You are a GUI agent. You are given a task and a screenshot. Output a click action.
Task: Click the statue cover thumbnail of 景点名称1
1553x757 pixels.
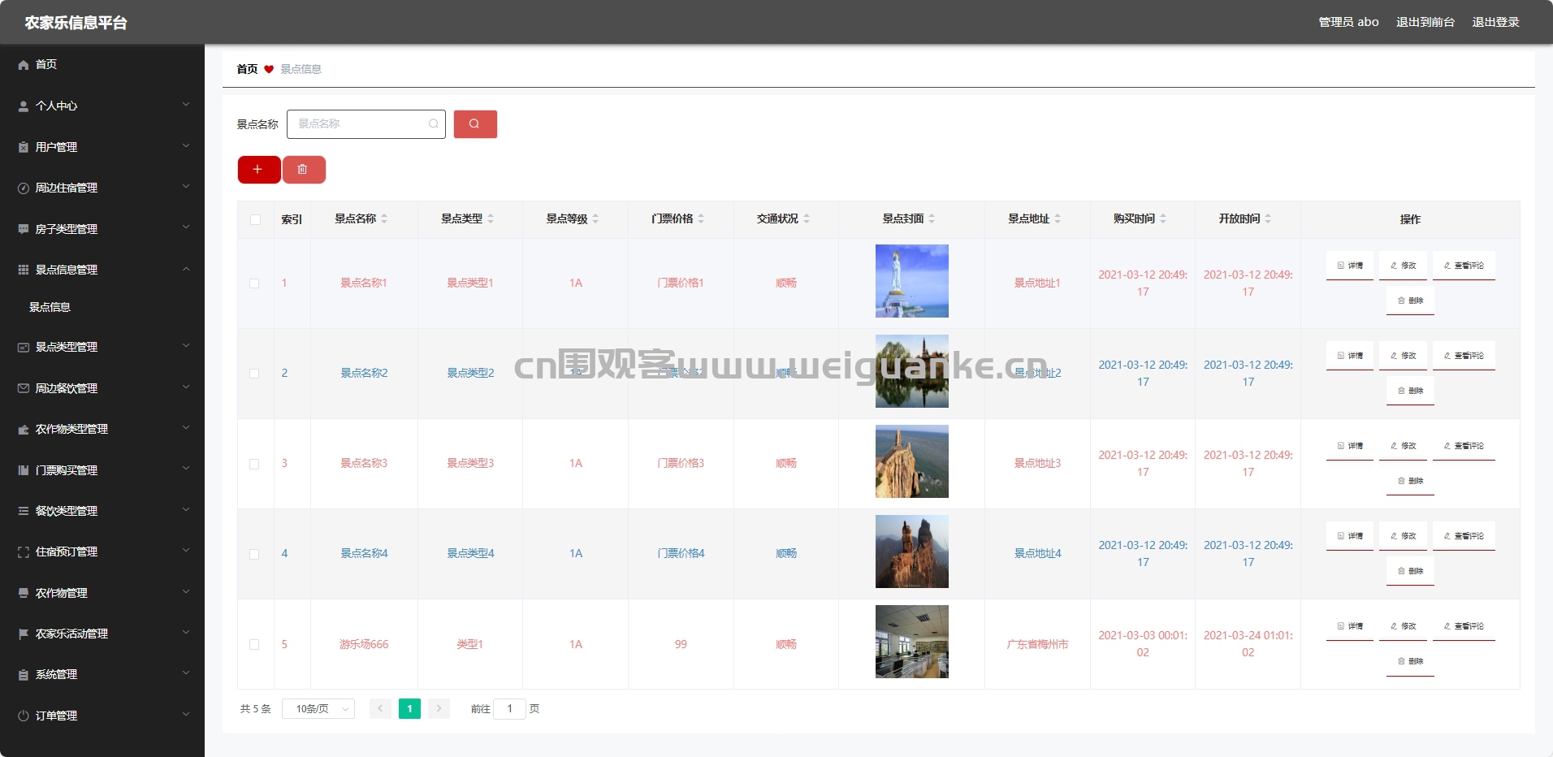(912, 281)
